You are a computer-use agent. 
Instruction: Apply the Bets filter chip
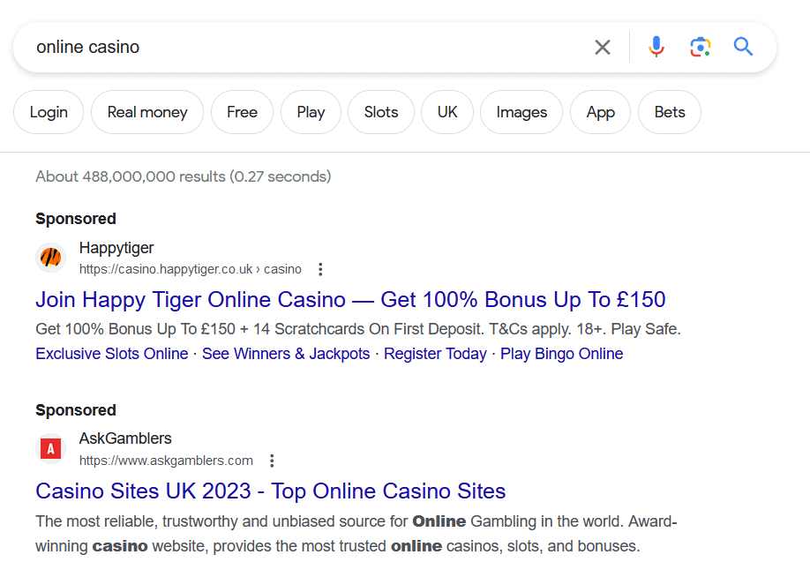coord(670,112)
